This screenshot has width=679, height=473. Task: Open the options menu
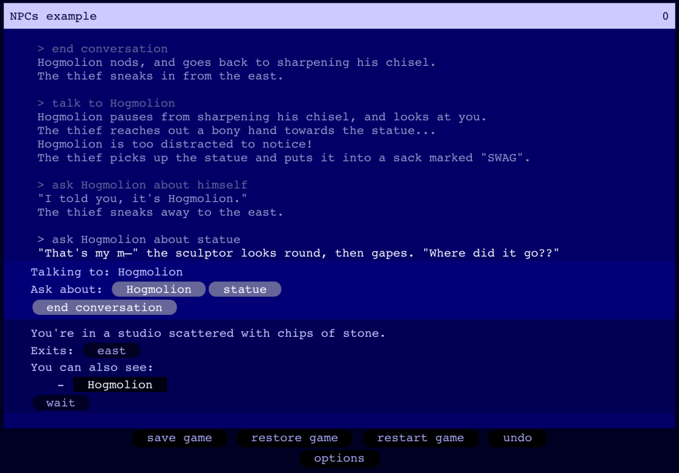[x=339, y=458]
